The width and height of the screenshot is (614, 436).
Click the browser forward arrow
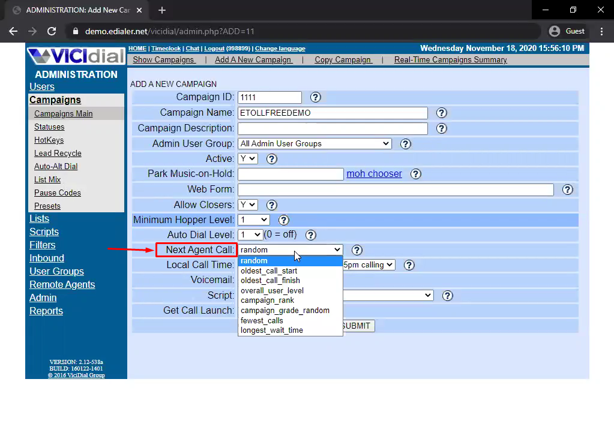(32, 31)
